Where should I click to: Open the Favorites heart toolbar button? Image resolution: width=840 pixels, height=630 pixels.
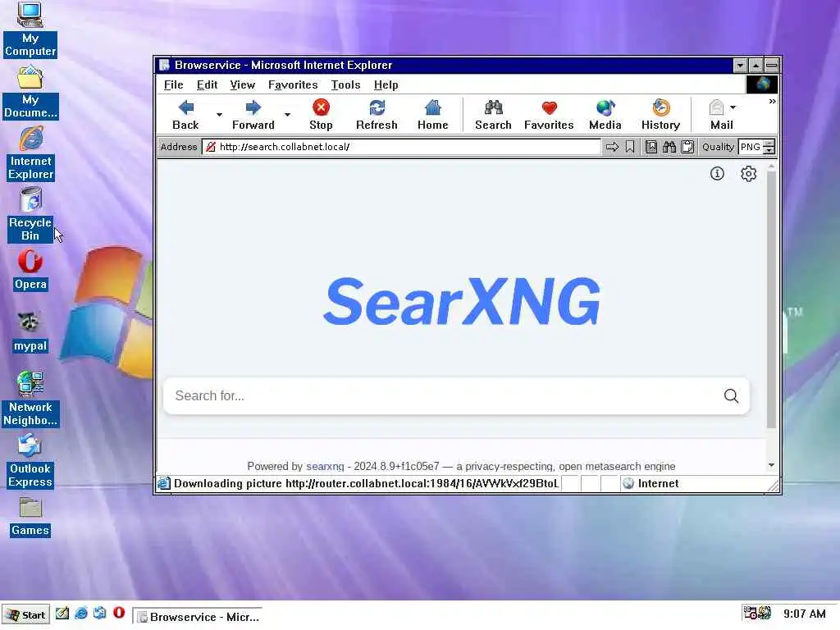(549, 115)
